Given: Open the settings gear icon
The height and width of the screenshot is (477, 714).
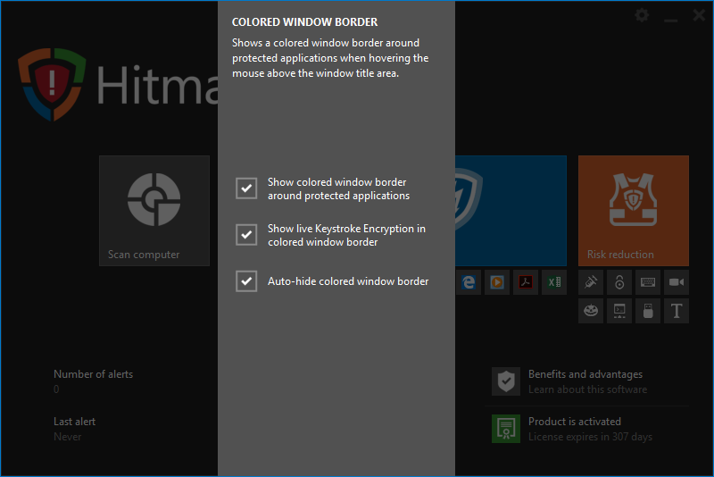Looking at the screenshot, I should click(642, 15).
